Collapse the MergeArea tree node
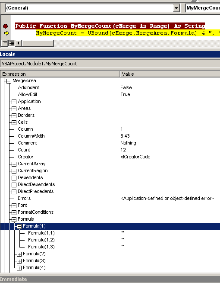 (9, 81)
